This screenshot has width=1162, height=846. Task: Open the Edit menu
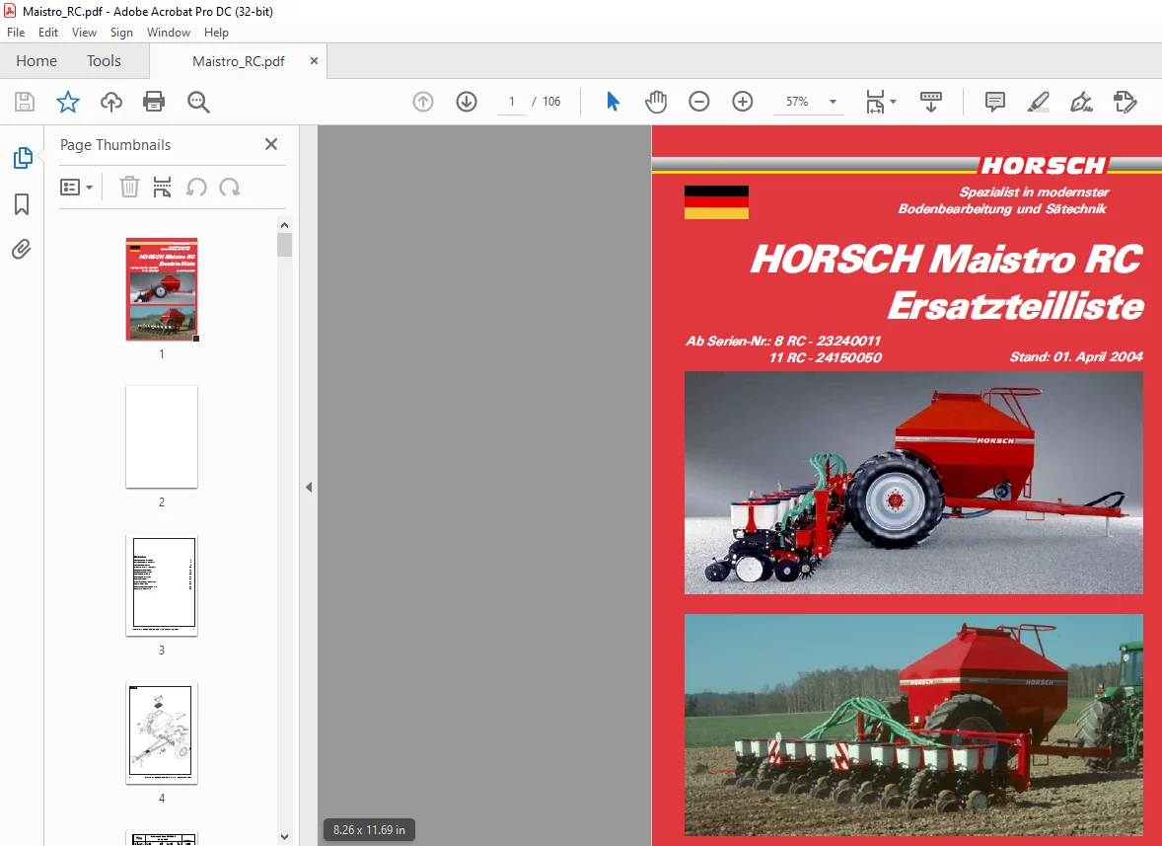coord(48,32)
